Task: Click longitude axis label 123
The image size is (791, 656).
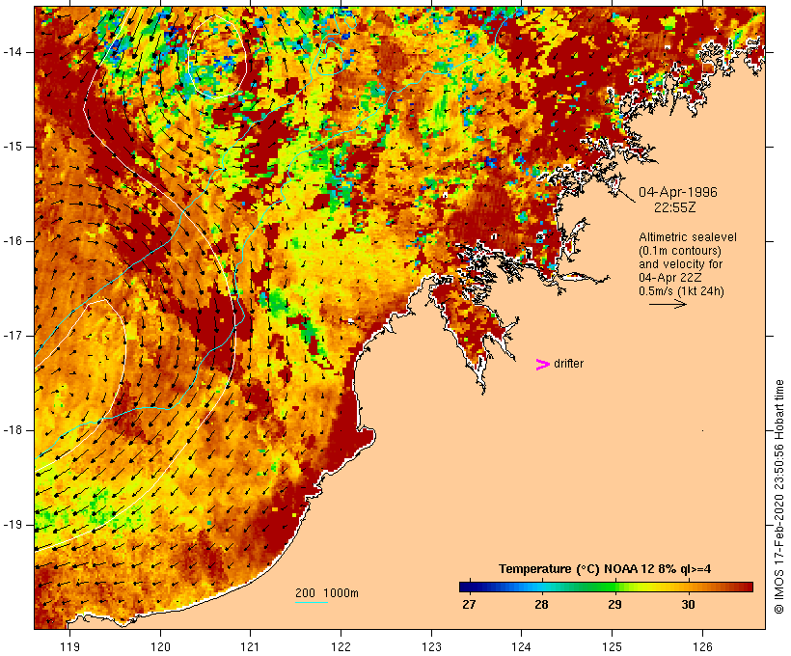Action: (x=431, y=647)
